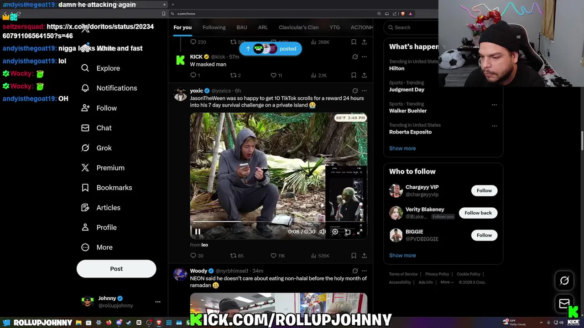Follow BIGGIE

click(x=484, y=235)
